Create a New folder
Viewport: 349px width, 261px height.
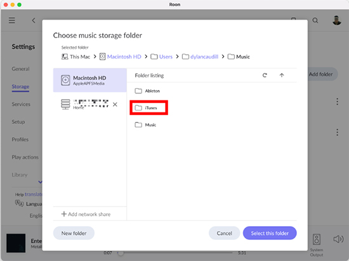click(x=74, y=233)
